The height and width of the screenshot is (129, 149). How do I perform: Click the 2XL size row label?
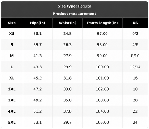(12, 89)
